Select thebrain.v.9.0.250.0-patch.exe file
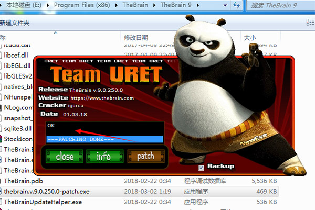 click(47, 191)
